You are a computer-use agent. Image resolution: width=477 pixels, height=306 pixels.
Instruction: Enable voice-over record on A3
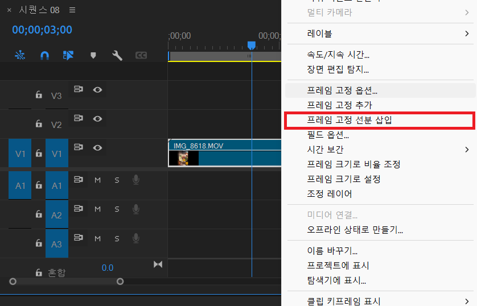pos(136,238)
